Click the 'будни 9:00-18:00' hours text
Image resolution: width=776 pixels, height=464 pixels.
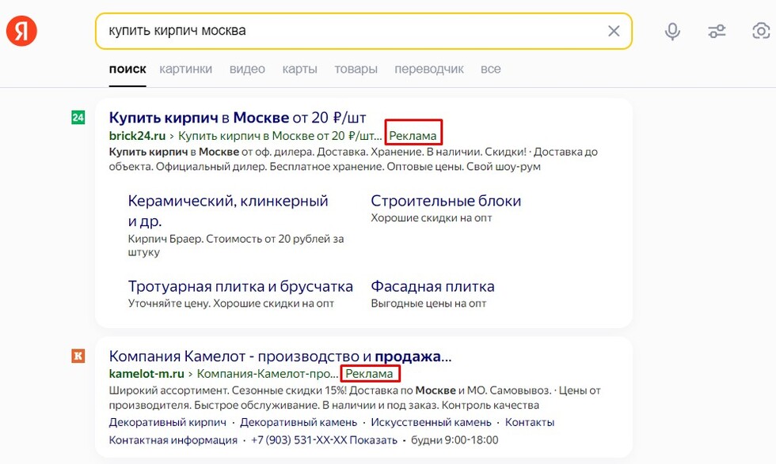pos(455,439)
